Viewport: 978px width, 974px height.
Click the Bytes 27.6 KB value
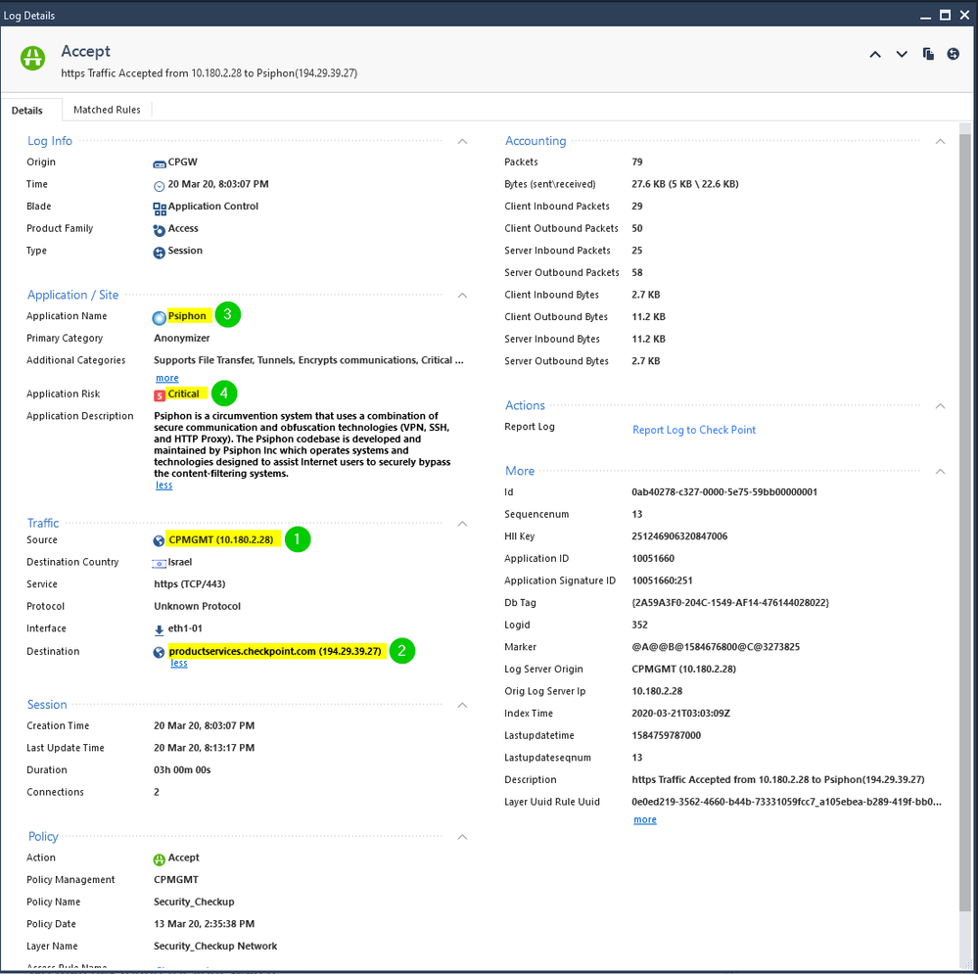click(x=685, y=184)
